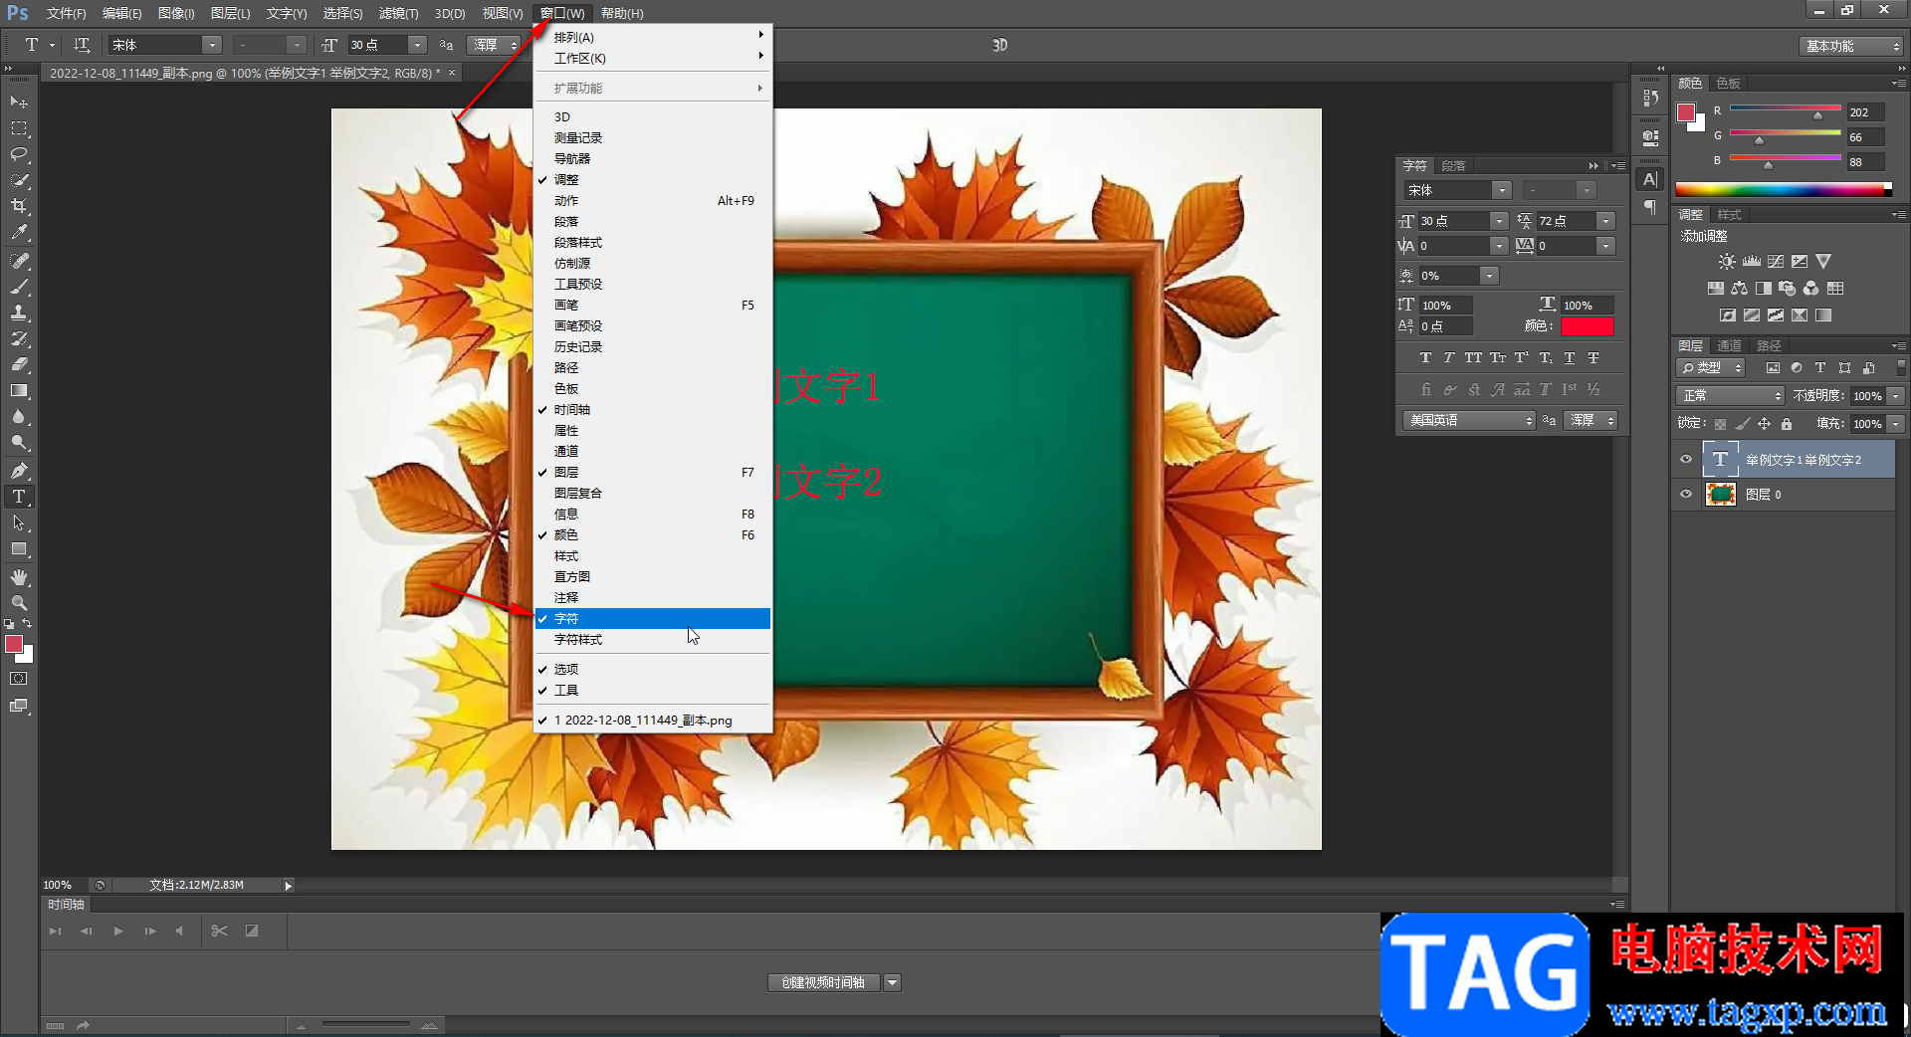The width and height of the screenshot is (1911, 1037).
Task: Select the Quick Selection tool
Action: point(19,180)
